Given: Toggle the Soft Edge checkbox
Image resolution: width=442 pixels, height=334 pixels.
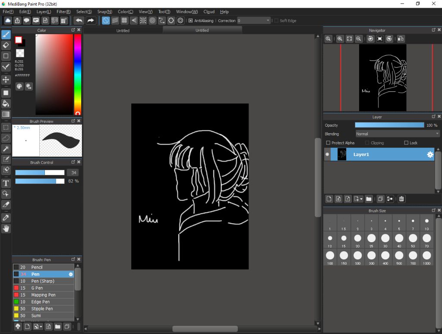Looking at the screenshot, I should pos(276,21).
